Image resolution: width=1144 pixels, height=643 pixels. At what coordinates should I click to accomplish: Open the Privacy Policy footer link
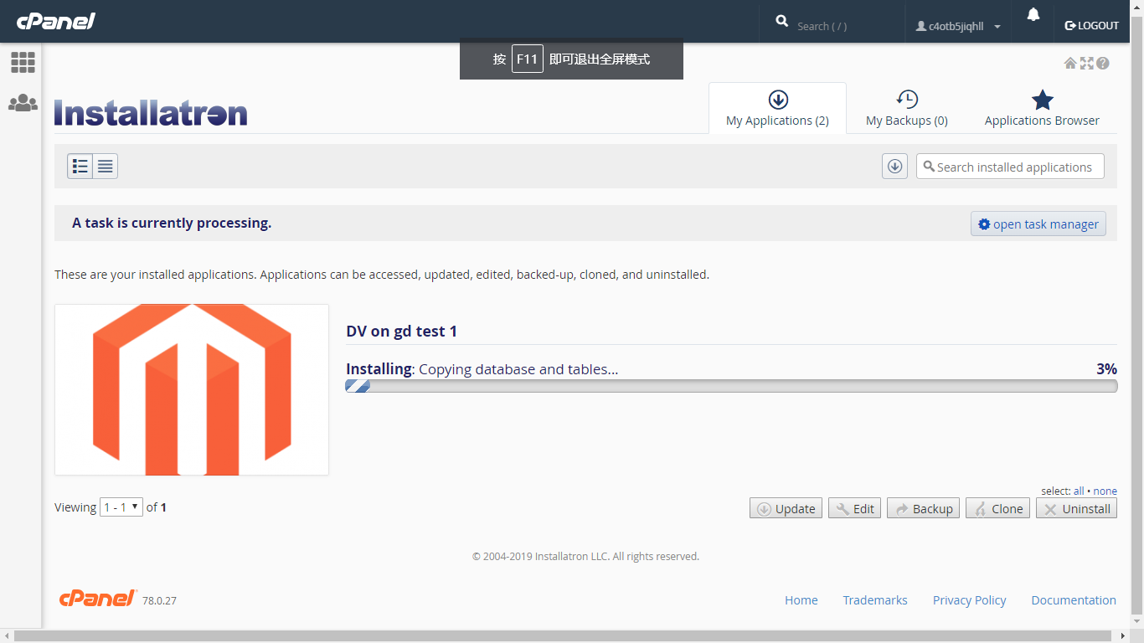tap(969, 600)
